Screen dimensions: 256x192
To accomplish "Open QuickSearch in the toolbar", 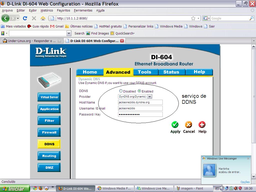I will coord(122,33).
